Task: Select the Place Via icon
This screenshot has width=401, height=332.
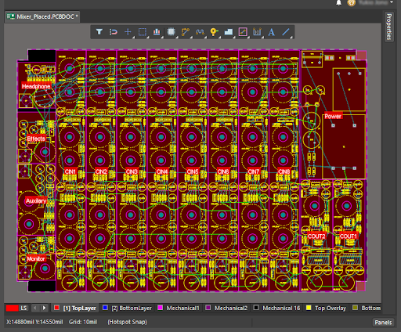Action: pos(214,32)
